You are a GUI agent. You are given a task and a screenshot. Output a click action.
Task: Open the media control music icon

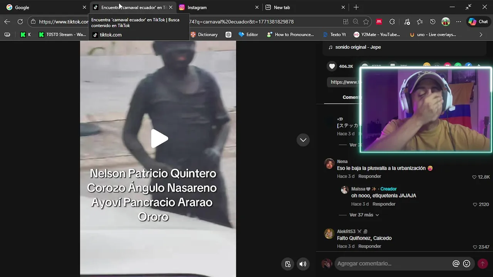(x=407, y=22)
